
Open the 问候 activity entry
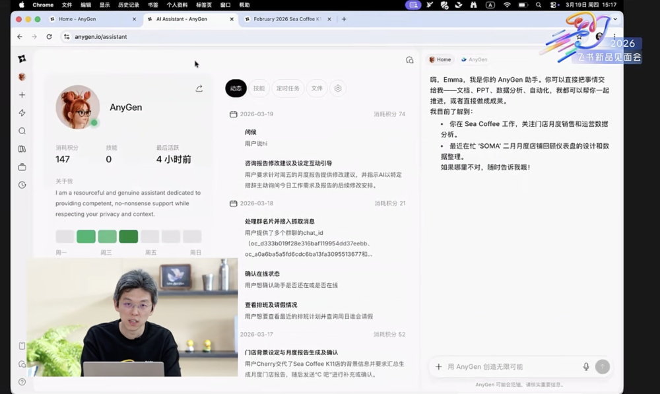click(250, 132)
